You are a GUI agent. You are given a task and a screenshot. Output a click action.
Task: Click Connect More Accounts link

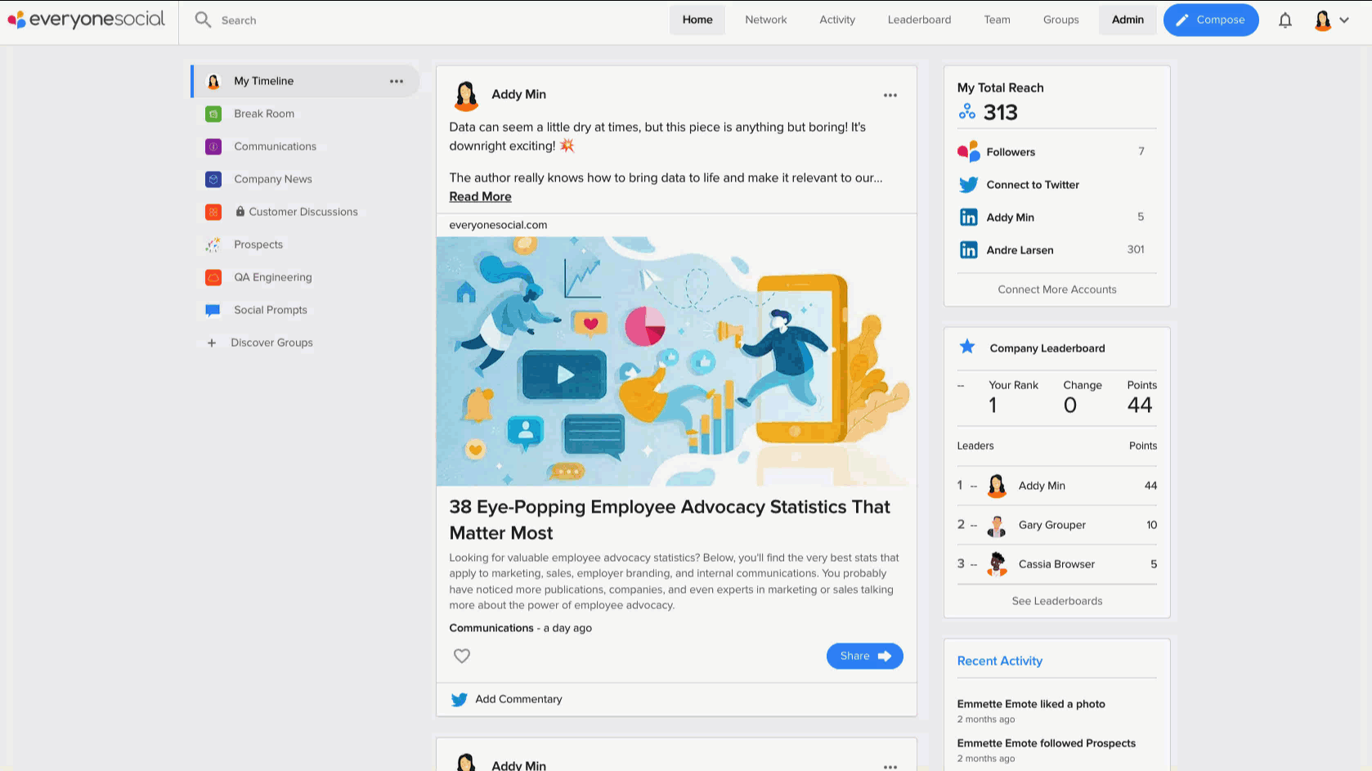[x=1057, y=289]
